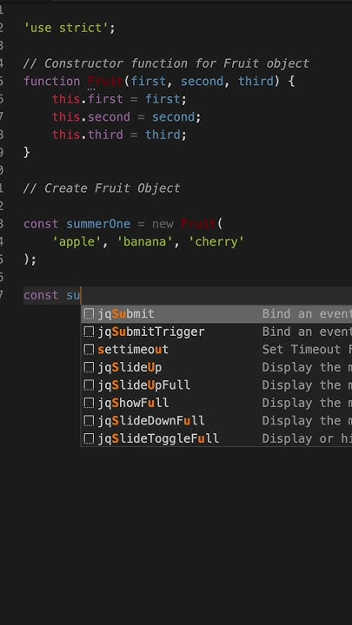
Task: Click the summerOne variable name
Action: 98,224
